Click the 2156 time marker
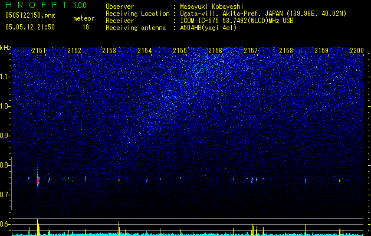The height and width of the screenshot is (236, 371). (215, 51)
